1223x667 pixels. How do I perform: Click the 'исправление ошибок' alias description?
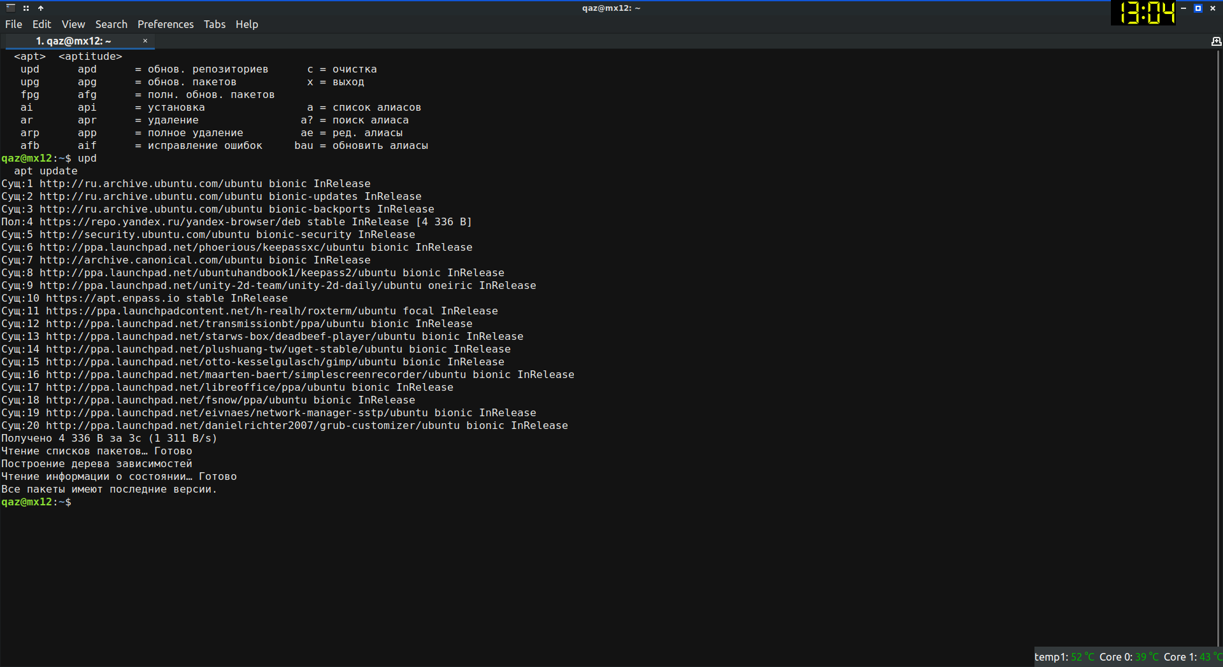(x=205, y=145)
